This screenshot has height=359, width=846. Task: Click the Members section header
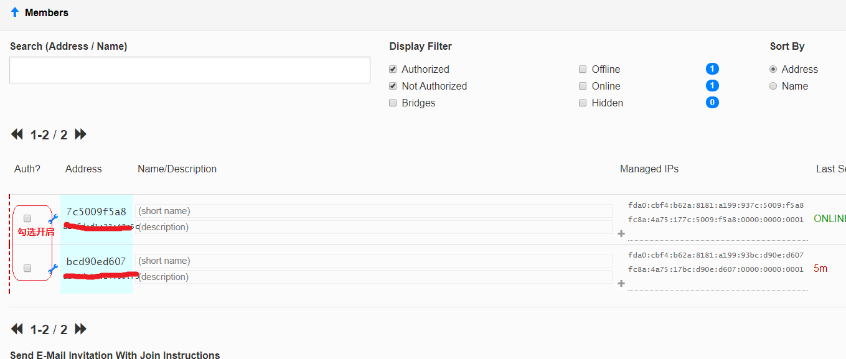tap(47, 12)
